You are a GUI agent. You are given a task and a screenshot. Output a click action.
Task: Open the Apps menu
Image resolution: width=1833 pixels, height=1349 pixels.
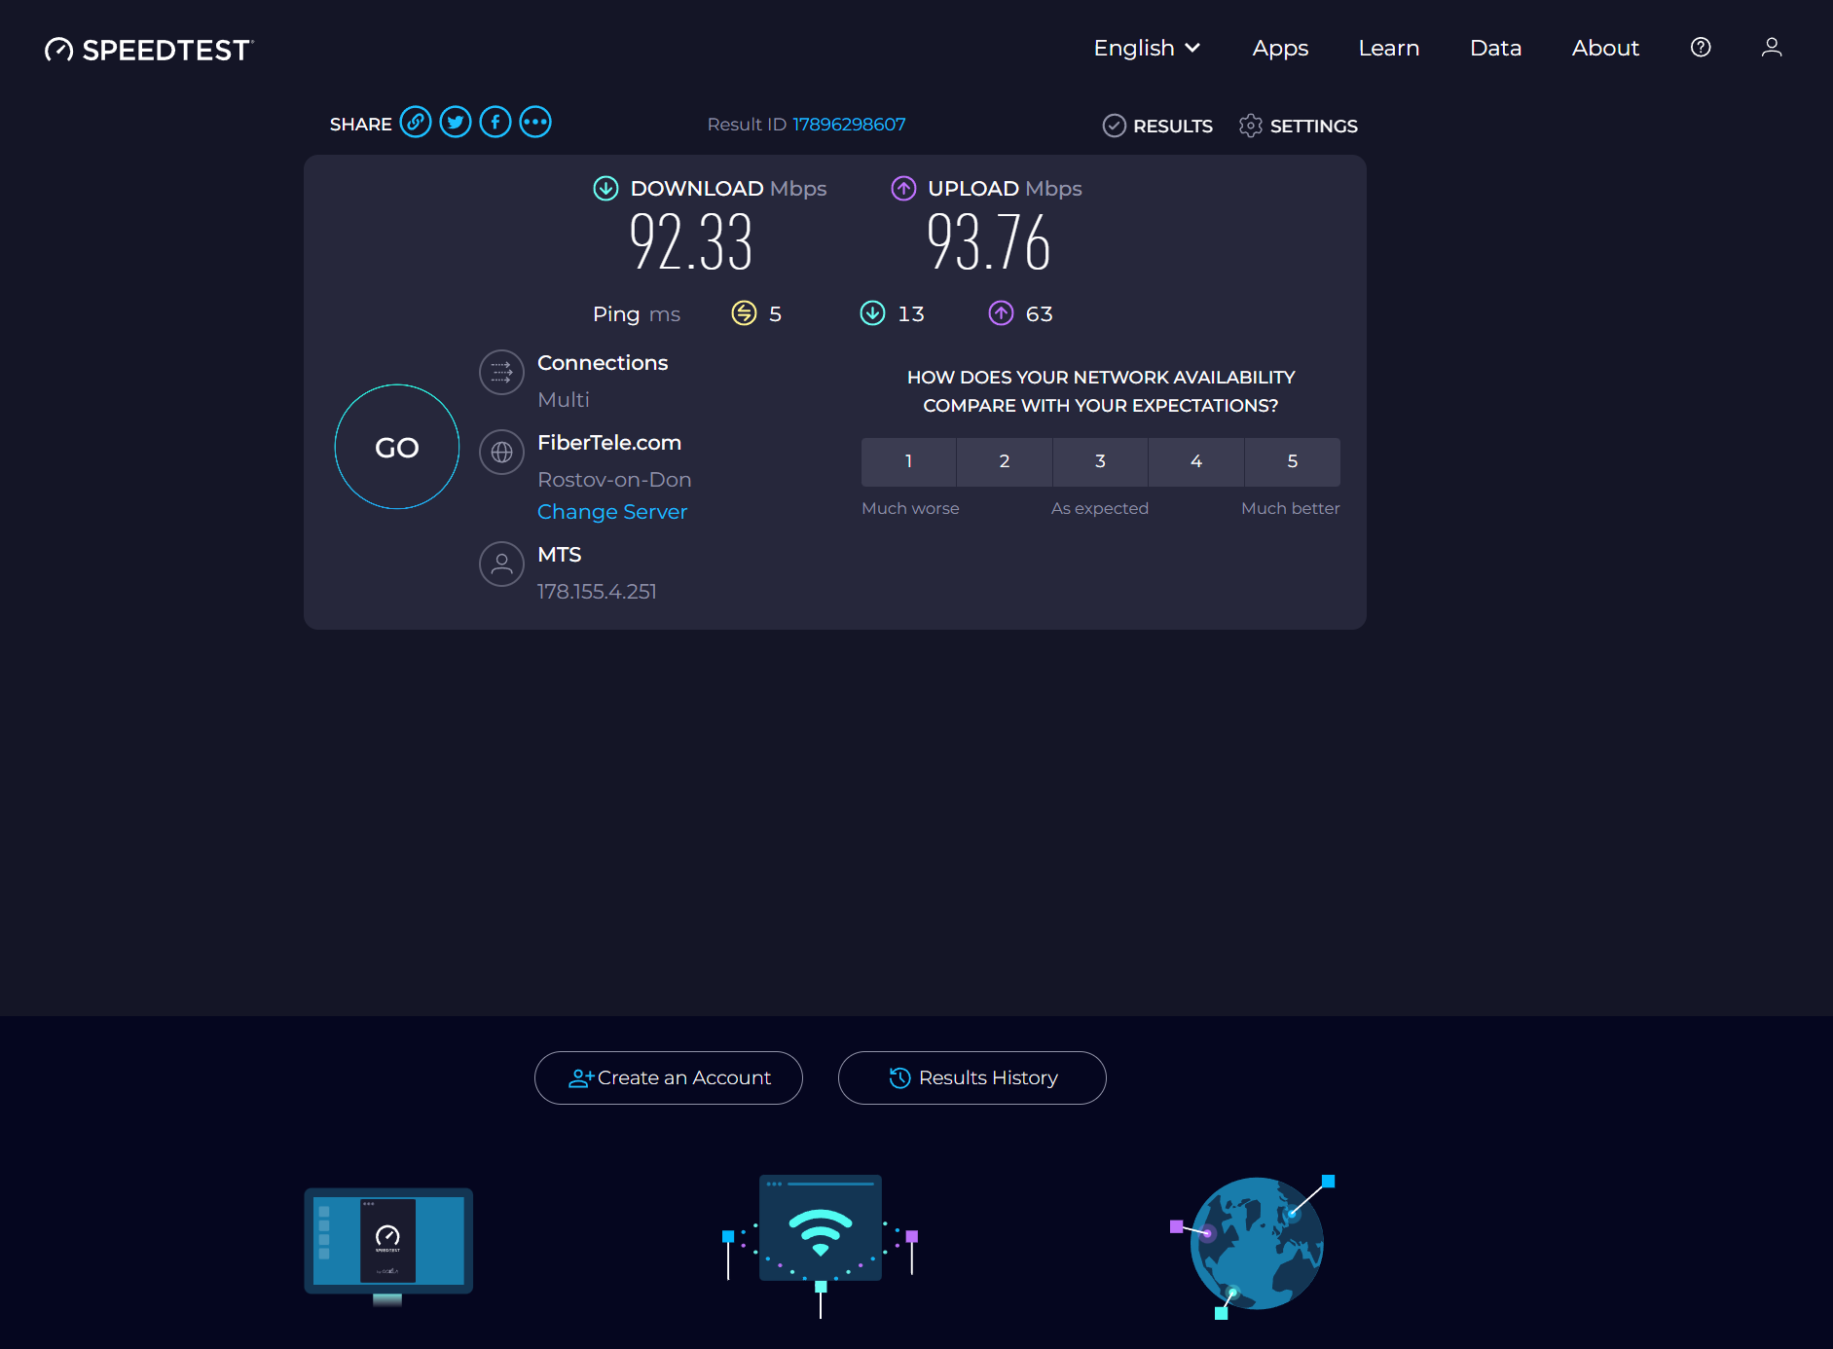point(1280,48)
